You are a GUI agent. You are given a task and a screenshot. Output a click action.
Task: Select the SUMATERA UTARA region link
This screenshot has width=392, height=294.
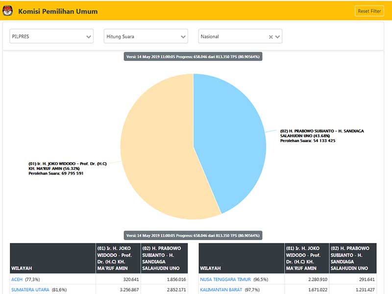(30, 290)
